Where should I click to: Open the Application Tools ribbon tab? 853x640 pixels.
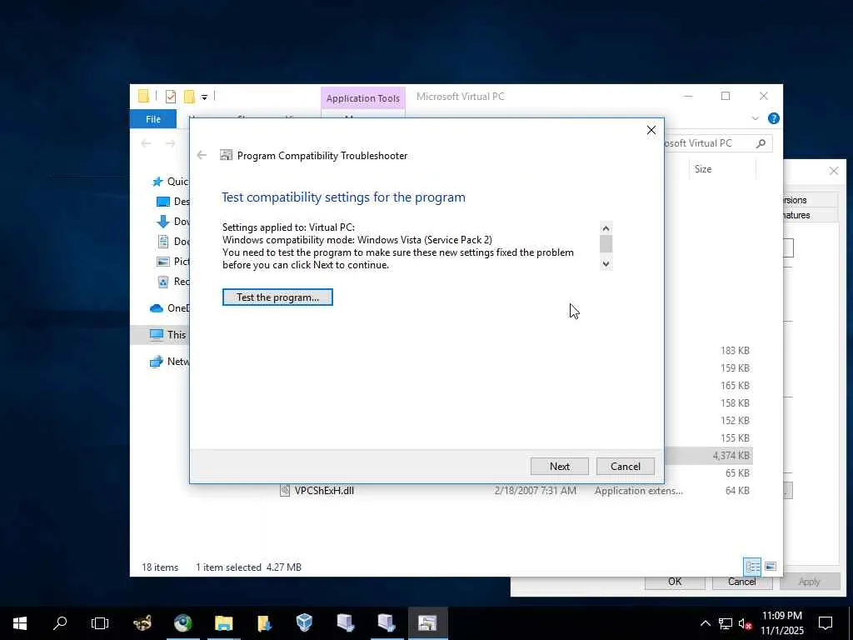click(x=363, y=98)
